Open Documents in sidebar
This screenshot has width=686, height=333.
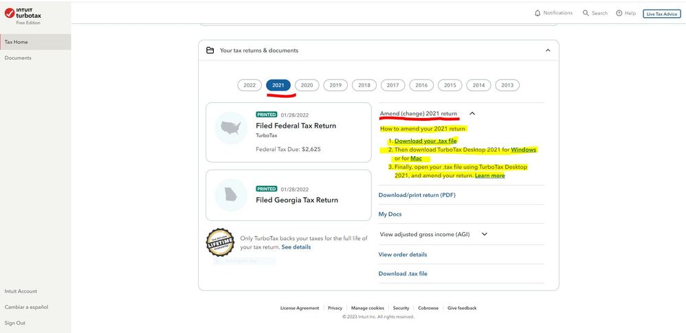coord(18,58)
